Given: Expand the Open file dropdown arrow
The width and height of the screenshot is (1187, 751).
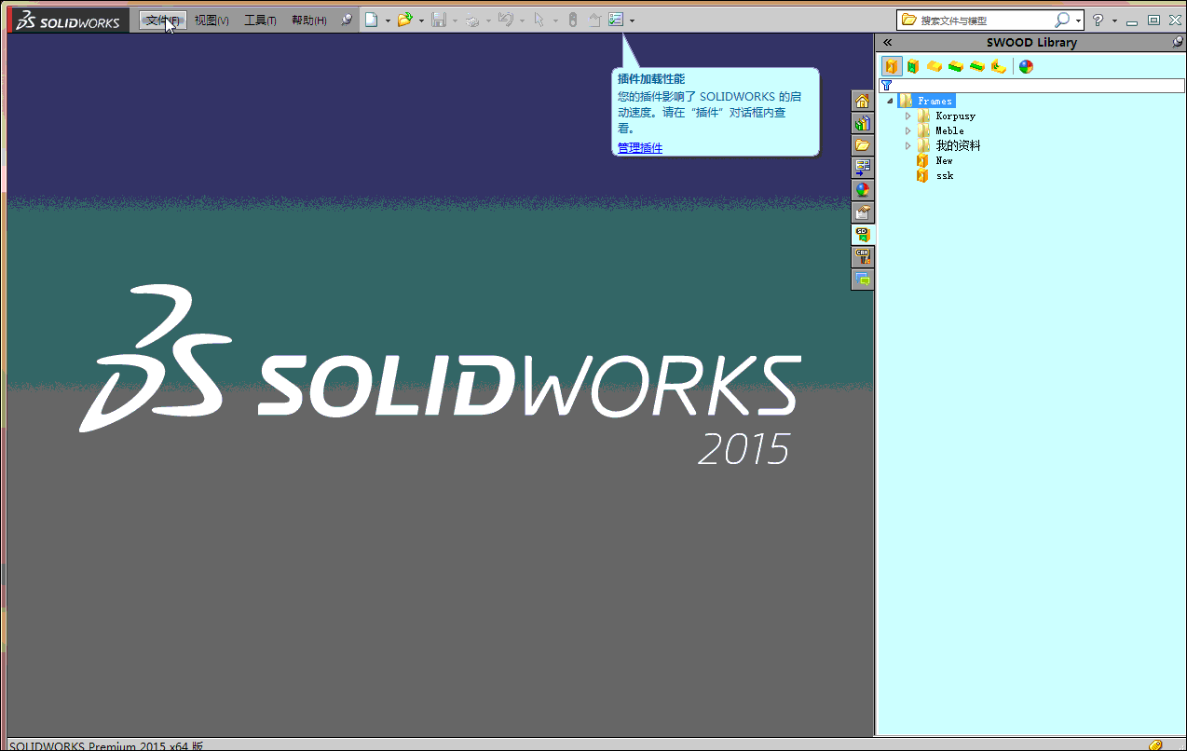Looking at the screenshot, I should pos(421,20).
